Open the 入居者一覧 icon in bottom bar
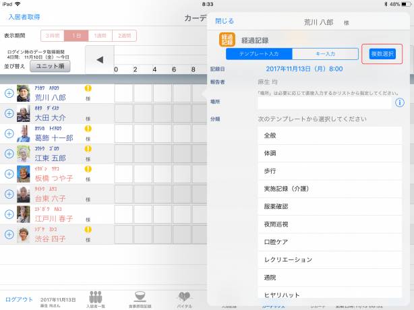This screenshot has height=310, width=414. (96, 299)
